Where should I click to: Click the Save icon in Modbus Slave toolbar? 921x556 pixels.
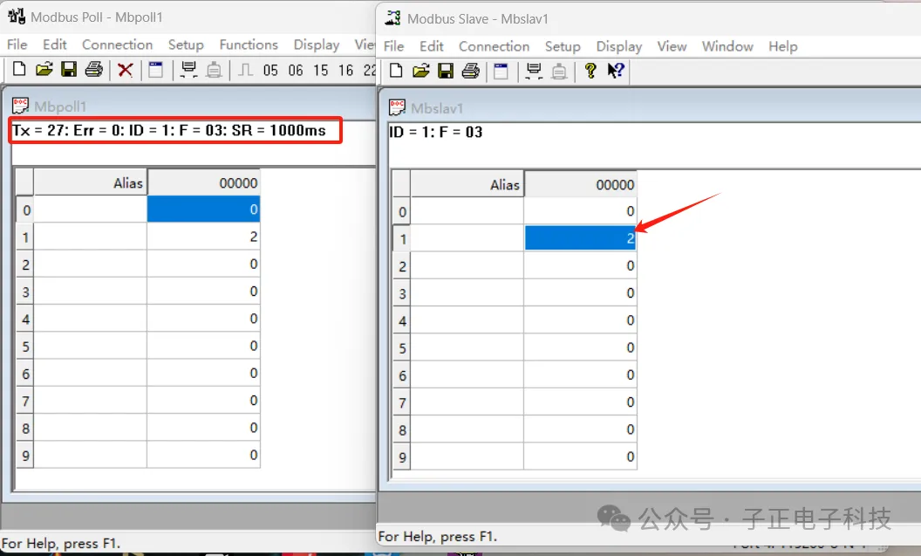(446, 71)
